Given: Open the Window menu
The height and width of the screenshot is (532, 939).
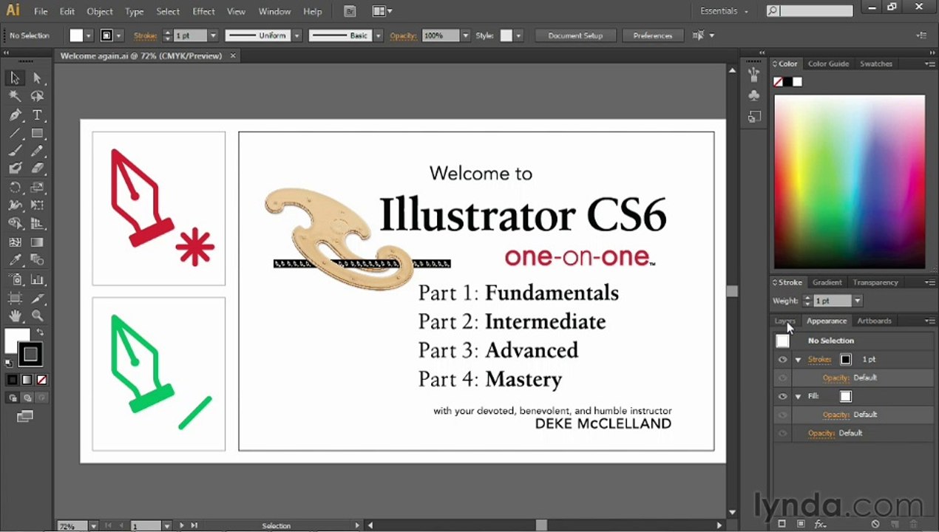Looking at the screenshot, I should (x=274, y=11).
